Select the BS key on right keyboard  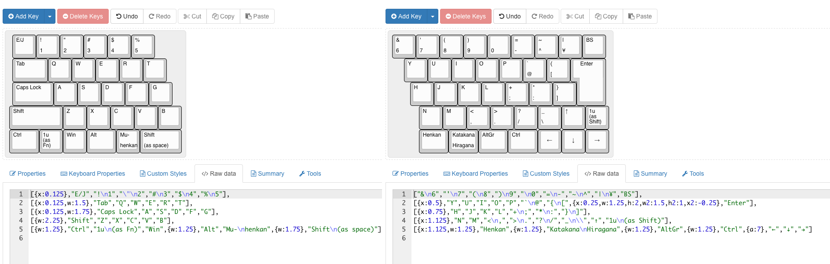[594, 46]
